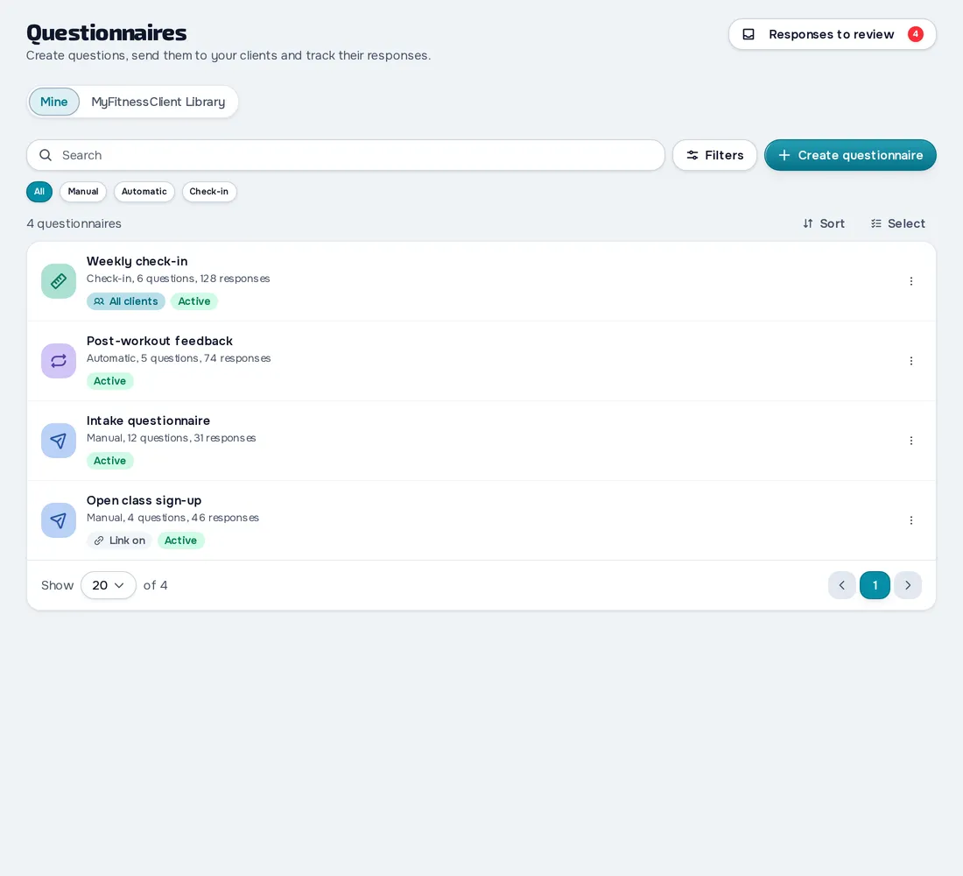The width and height of the screenshot is (963, 876).
Task: Open the Open class sign-up title
Action: click(144, 500)
